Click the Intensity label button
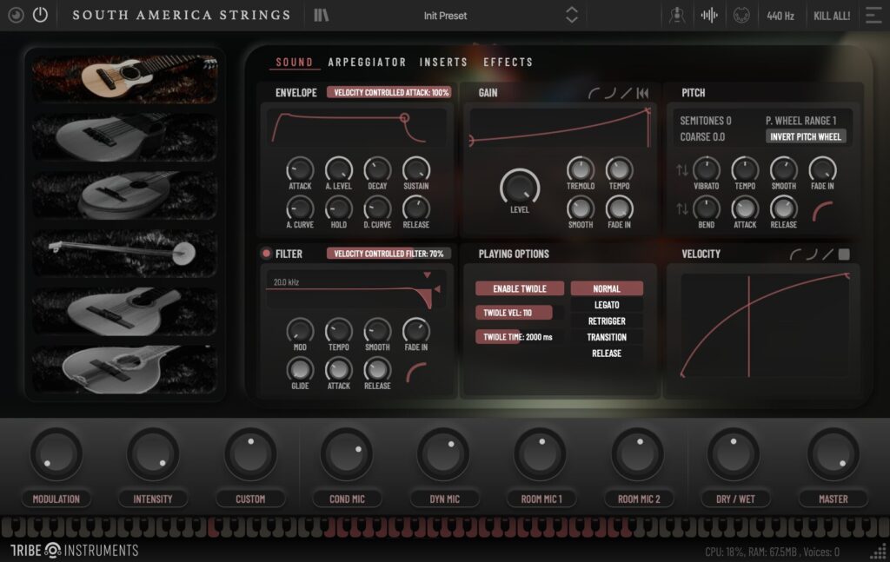This screenshot has width=890, height=562. (153, 499)
